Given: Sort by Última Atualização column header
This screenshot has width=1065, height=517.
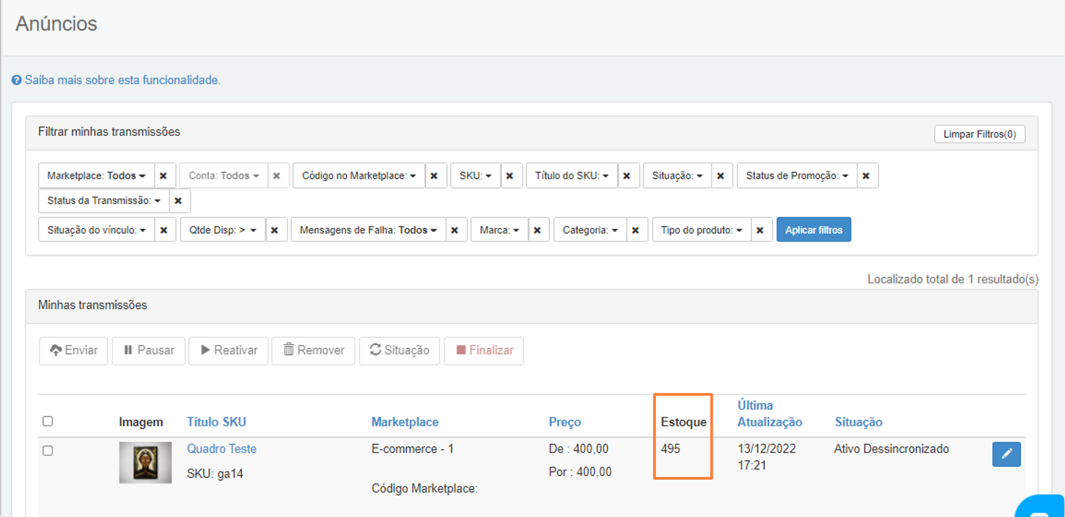Looking at the screenshot, I should point(769,414).
